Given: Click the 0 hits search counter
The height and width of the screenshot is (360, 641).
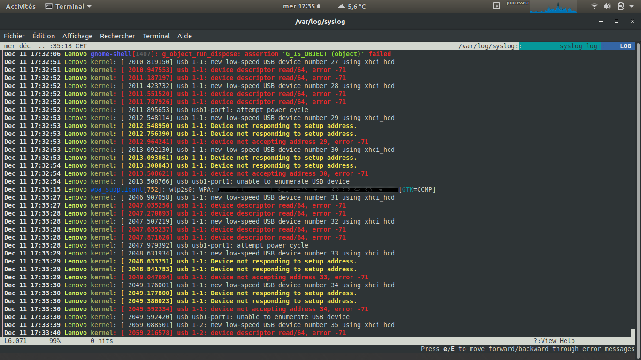Looking at the screenshot, I should [x=102, y=341].
